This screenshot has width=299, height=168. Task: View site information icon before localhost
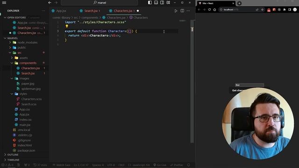tap(221, 9)
